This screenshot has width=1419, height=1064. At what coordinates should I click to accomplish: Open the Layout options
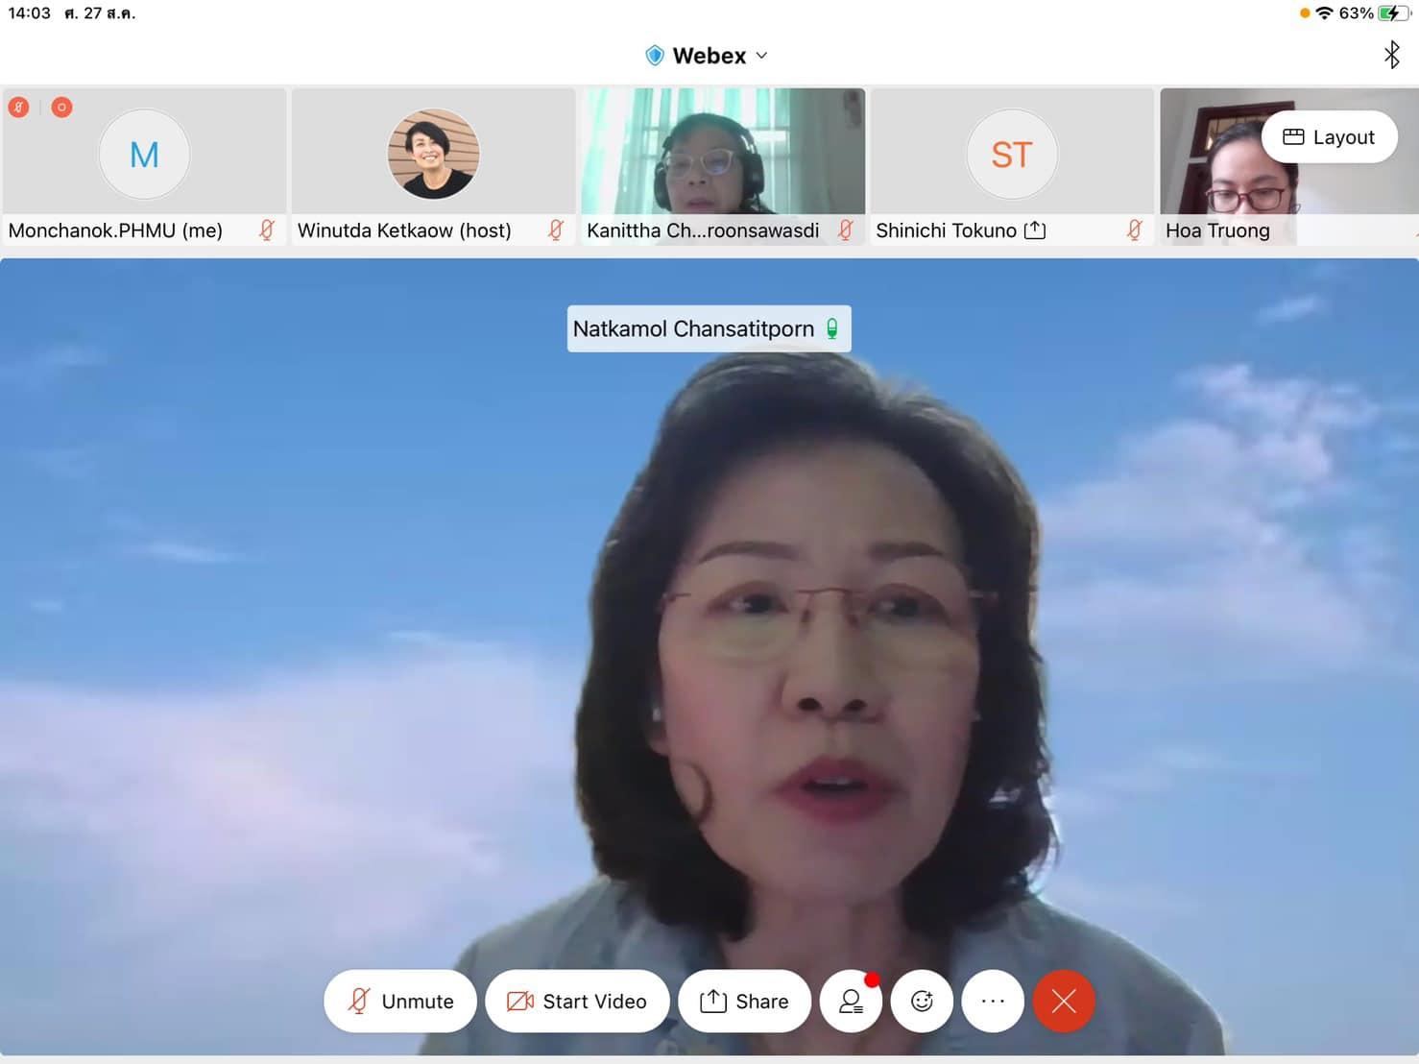[x=1329, y=137]
